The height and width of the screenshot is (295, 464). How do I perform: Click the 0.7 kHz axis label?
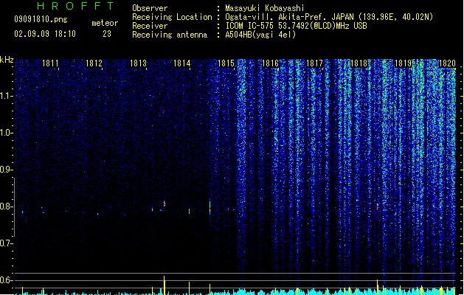pos(7,243)
